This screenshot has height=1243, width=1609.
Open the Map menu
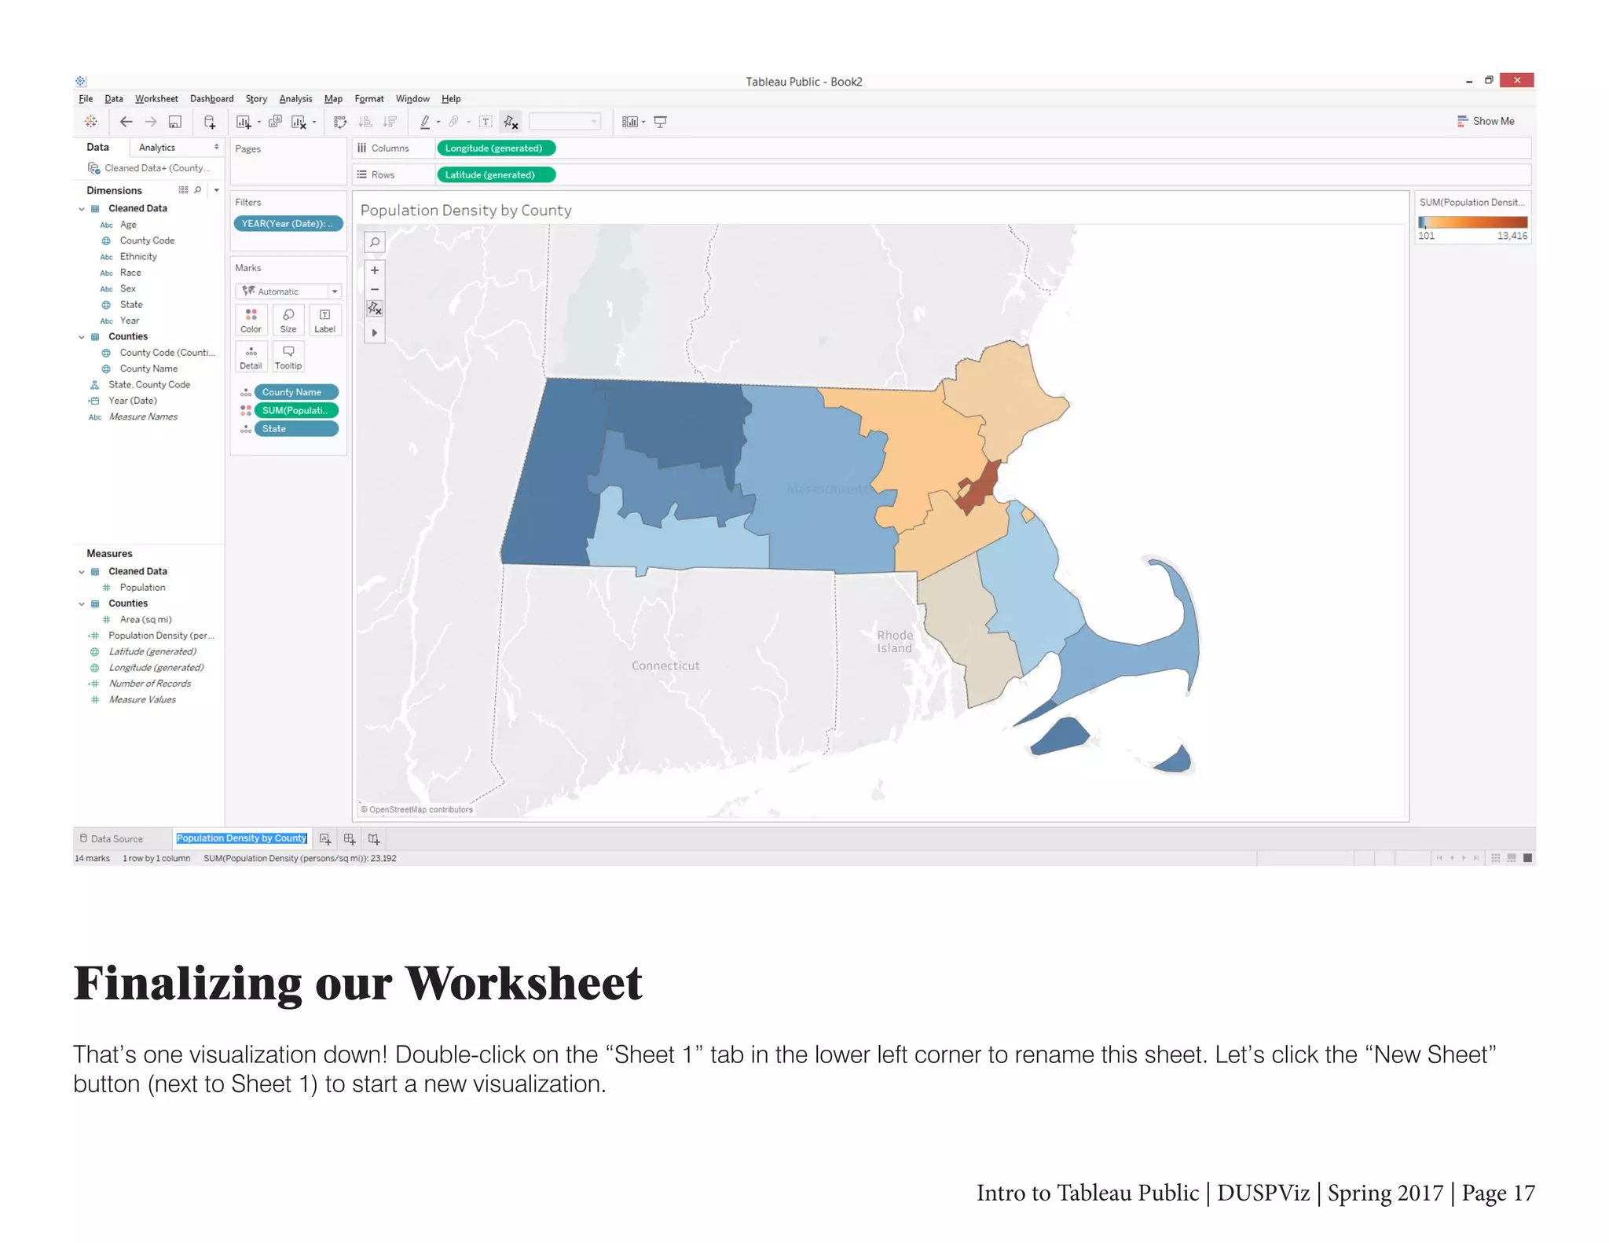[333, 99]
